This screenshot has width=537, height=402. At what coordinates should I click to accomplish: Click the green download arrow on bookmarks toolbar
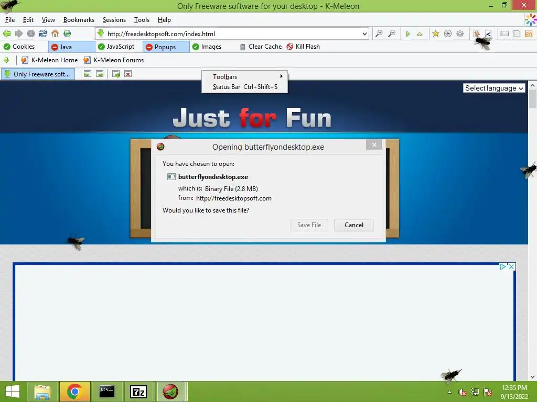(6, 60)
